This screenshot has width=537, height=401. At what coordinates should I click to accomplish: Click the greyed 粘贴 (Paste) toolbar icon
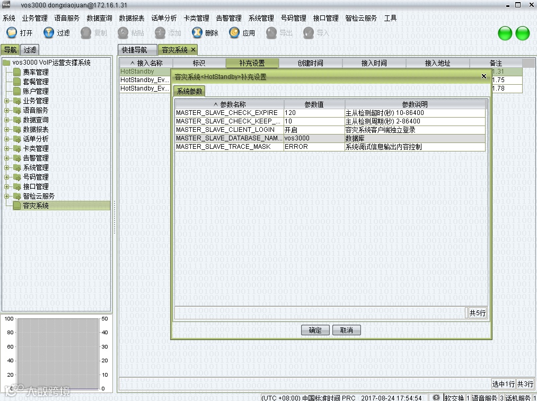point(122,32)
